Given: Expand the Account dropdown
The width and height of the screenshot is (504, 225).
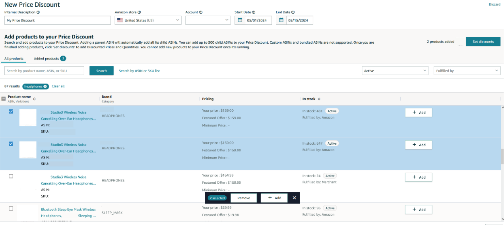Looking at the screenshot, I should pos(208,20).
